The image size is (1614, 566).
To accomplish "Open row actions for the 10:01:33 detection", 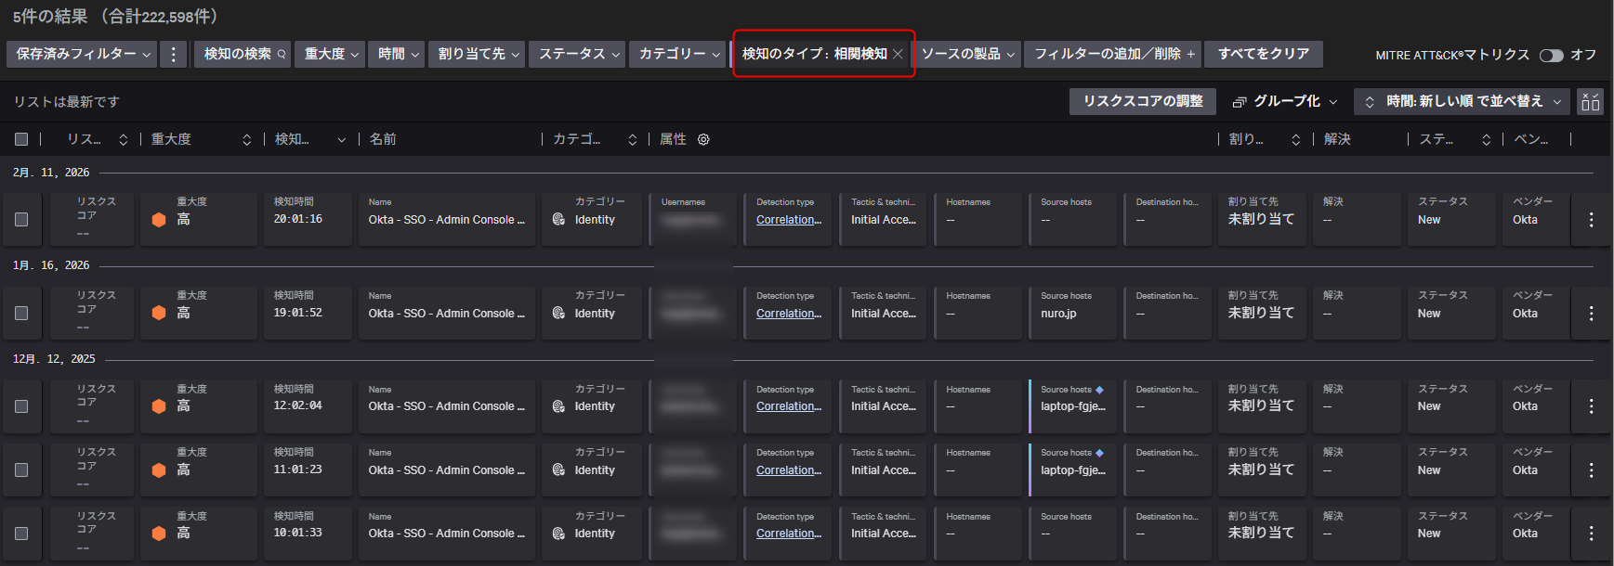I will pyautogui.click(x=1591, y=534).
